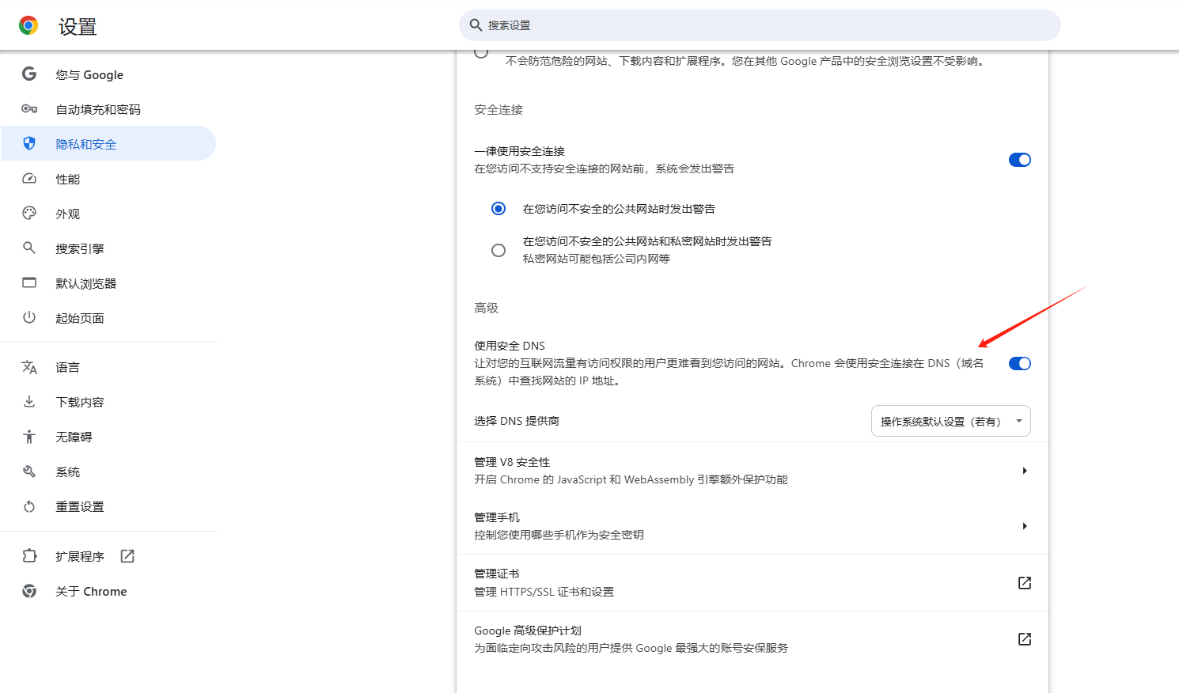Click the external link icon for 管理证书
Image resolution: width=1179 pixels, height=693 pixels.
click(x=1025, y=583)
